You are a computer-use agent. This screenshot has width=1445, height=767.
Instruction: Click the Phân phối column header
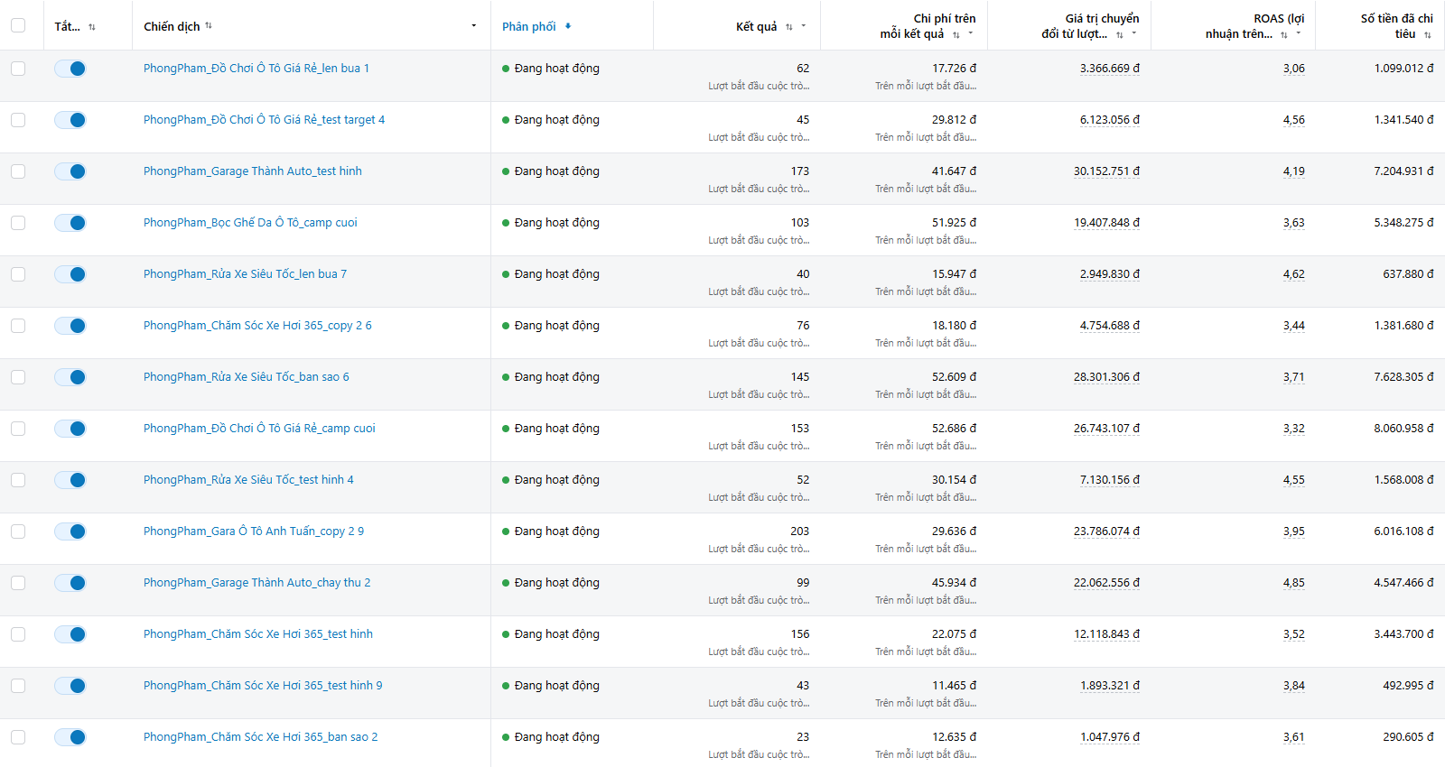(529, 26)
